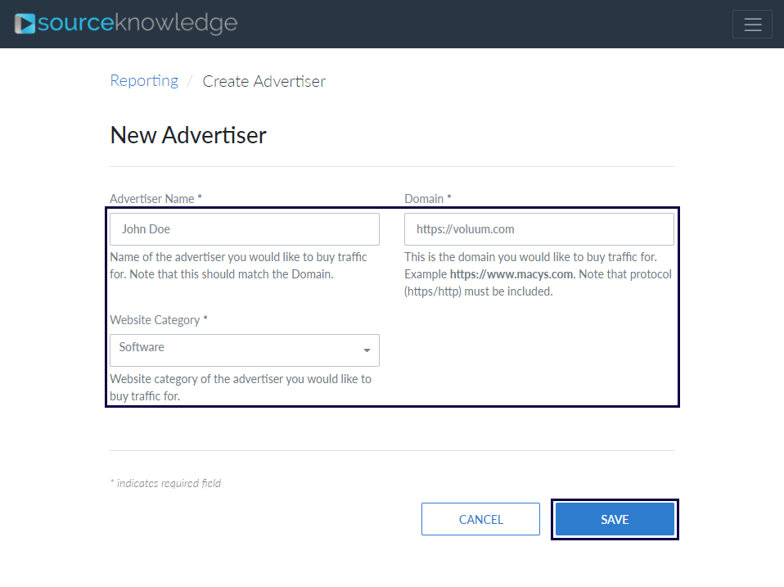The width and height of the screenshot is (784, 587).
Task: Open the hamburger navigation menu
Action: [752, 24]
